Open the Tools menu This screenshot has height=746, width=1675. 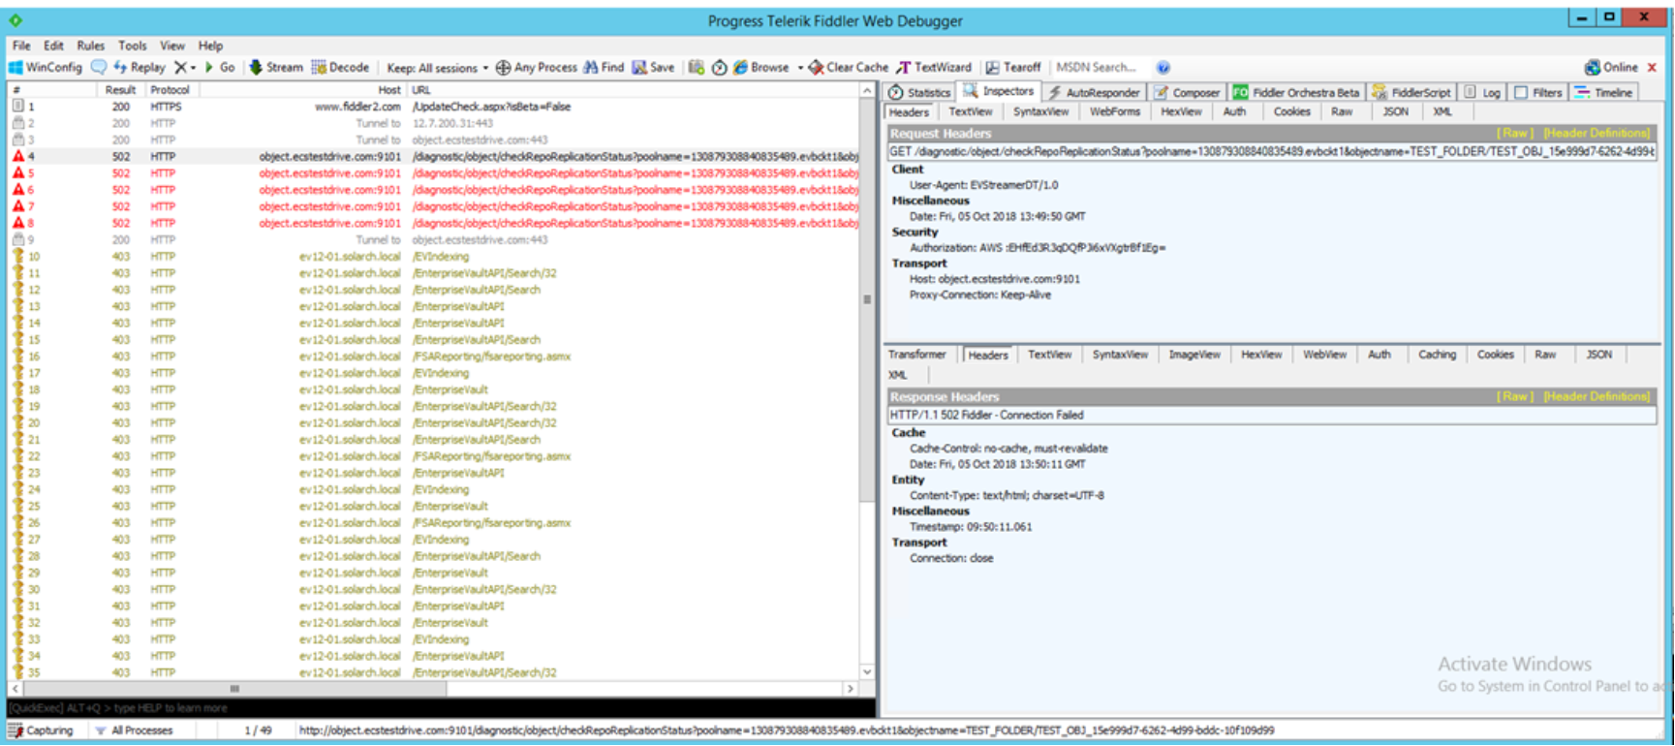pyautogui.click(x=133, y=46)
